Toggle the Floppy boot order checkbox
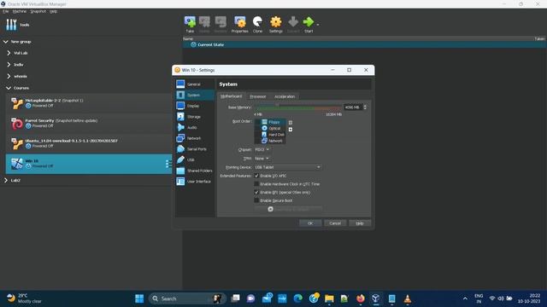This screenshot has height=307, width=547. click(x=258, y=122)
